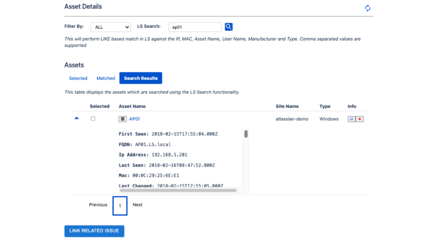
Task: Click the Site Name column header
Action: point(287,106)
